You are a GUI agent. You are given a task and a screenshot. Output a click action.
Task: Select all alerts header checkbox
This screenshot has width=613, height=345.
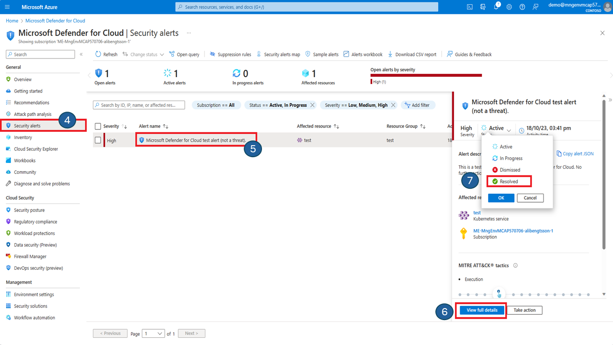point(98,126)
